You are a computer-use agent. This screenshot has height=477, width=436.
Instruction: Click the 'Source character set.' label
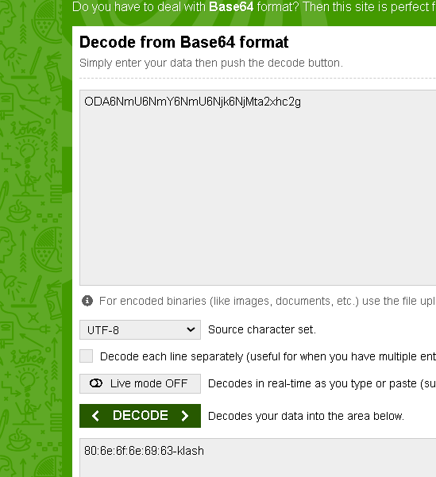coord(262,329)
